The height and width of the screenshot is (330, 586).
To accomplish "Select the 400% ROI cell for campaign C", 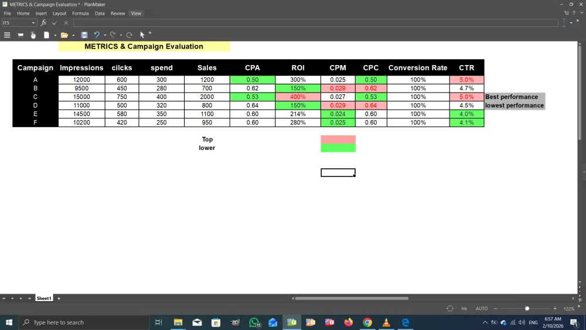I will [298, 97].
